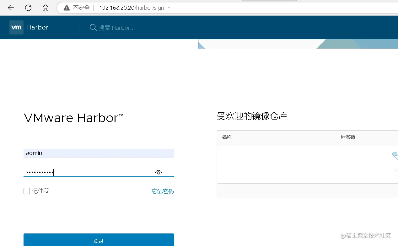Reload the page with the refresh icon

tap(28, 8)
